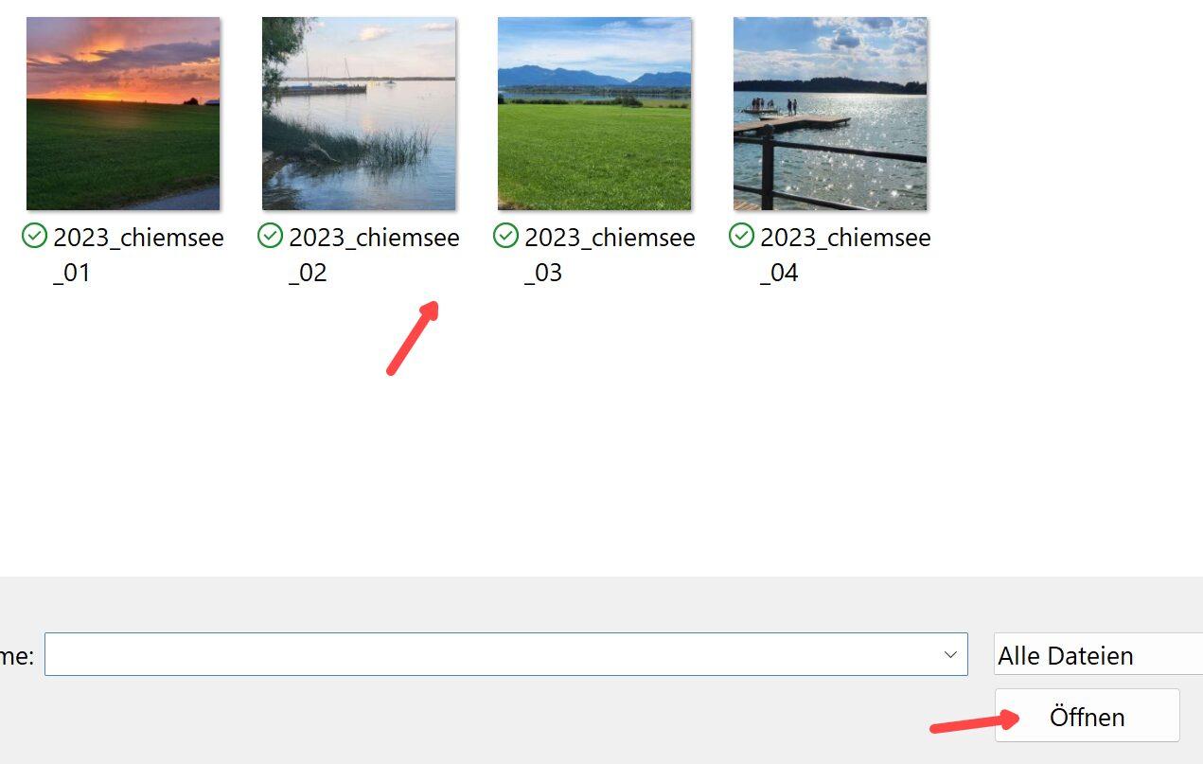This screenshot has height=764, width=1203.
Task: Select the sunset over meadow photo thumbnail
Action: 123,114
